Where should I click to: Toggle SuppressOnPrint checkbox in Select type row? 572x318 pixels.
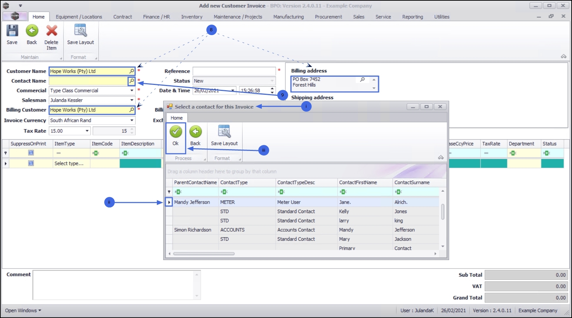pyautogui.click(x=31, y=163)
